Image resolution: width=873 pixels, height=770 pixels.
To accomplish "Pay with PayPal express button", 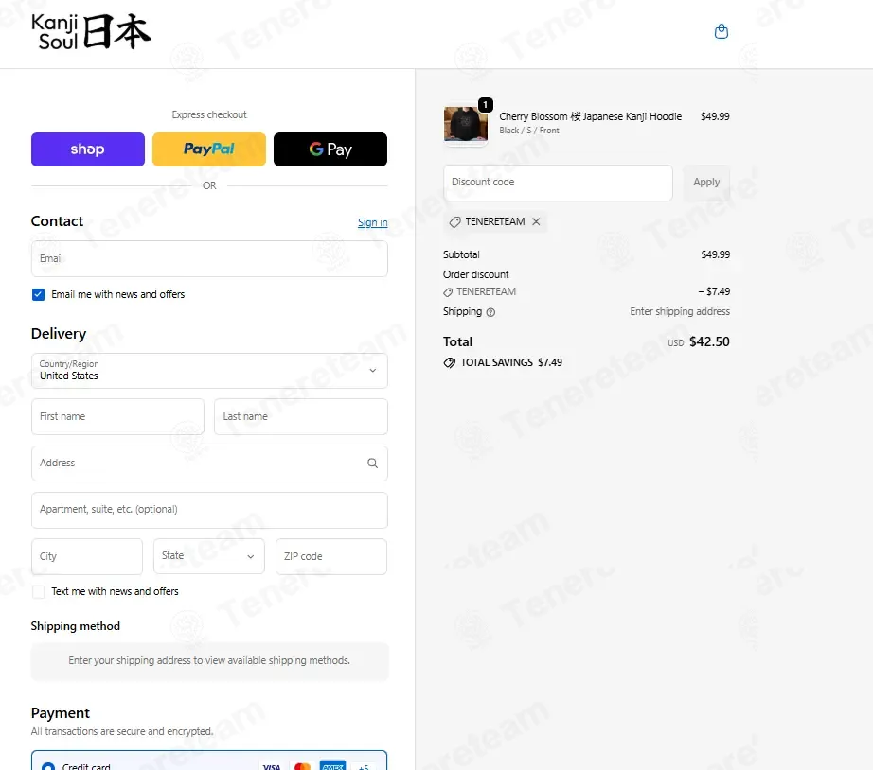I will (x=209, y=149).
